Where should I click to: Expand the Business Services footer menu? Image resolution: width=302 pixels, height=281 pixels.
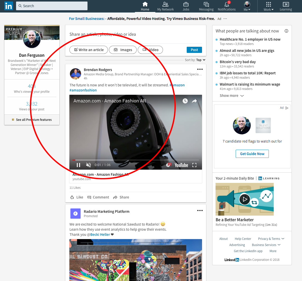tap(266, 245)
